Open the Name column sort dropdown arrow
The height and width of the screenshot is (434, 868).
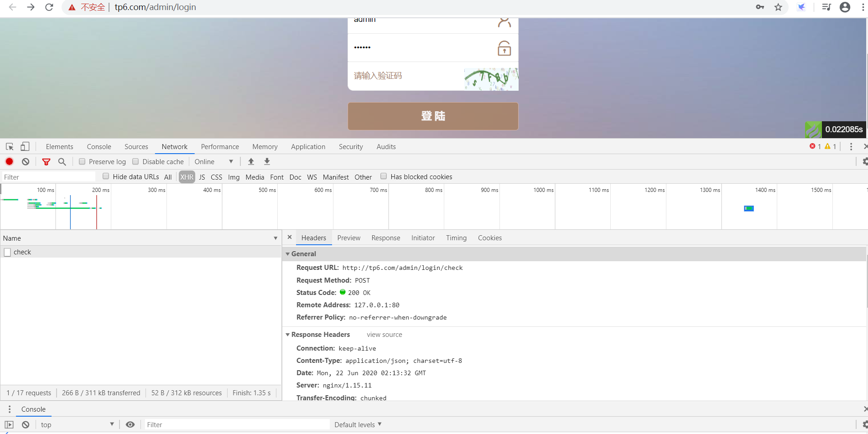[275, 238]
